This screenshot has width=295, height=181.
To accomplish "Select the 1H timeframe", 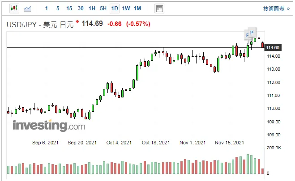I will click(92, 8).
